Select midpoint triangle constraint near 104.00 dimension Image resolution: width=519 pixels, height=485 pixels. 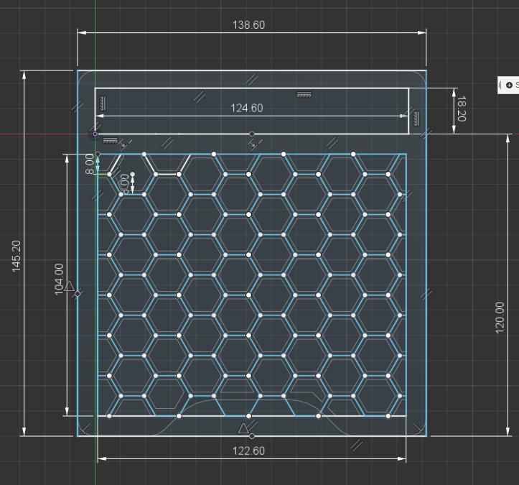click(69, 286)
